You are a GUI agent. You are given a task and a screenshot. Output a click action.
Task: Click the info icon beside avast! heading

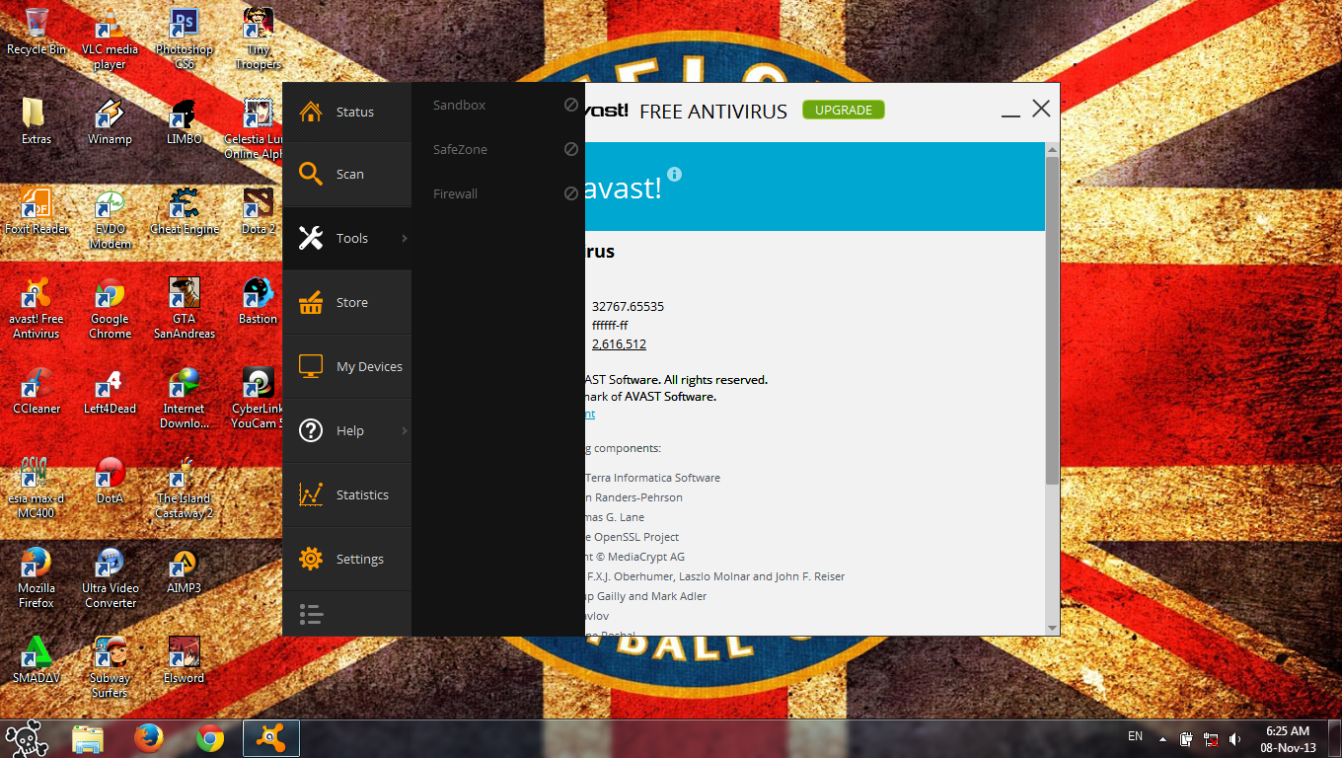(674, 174)
